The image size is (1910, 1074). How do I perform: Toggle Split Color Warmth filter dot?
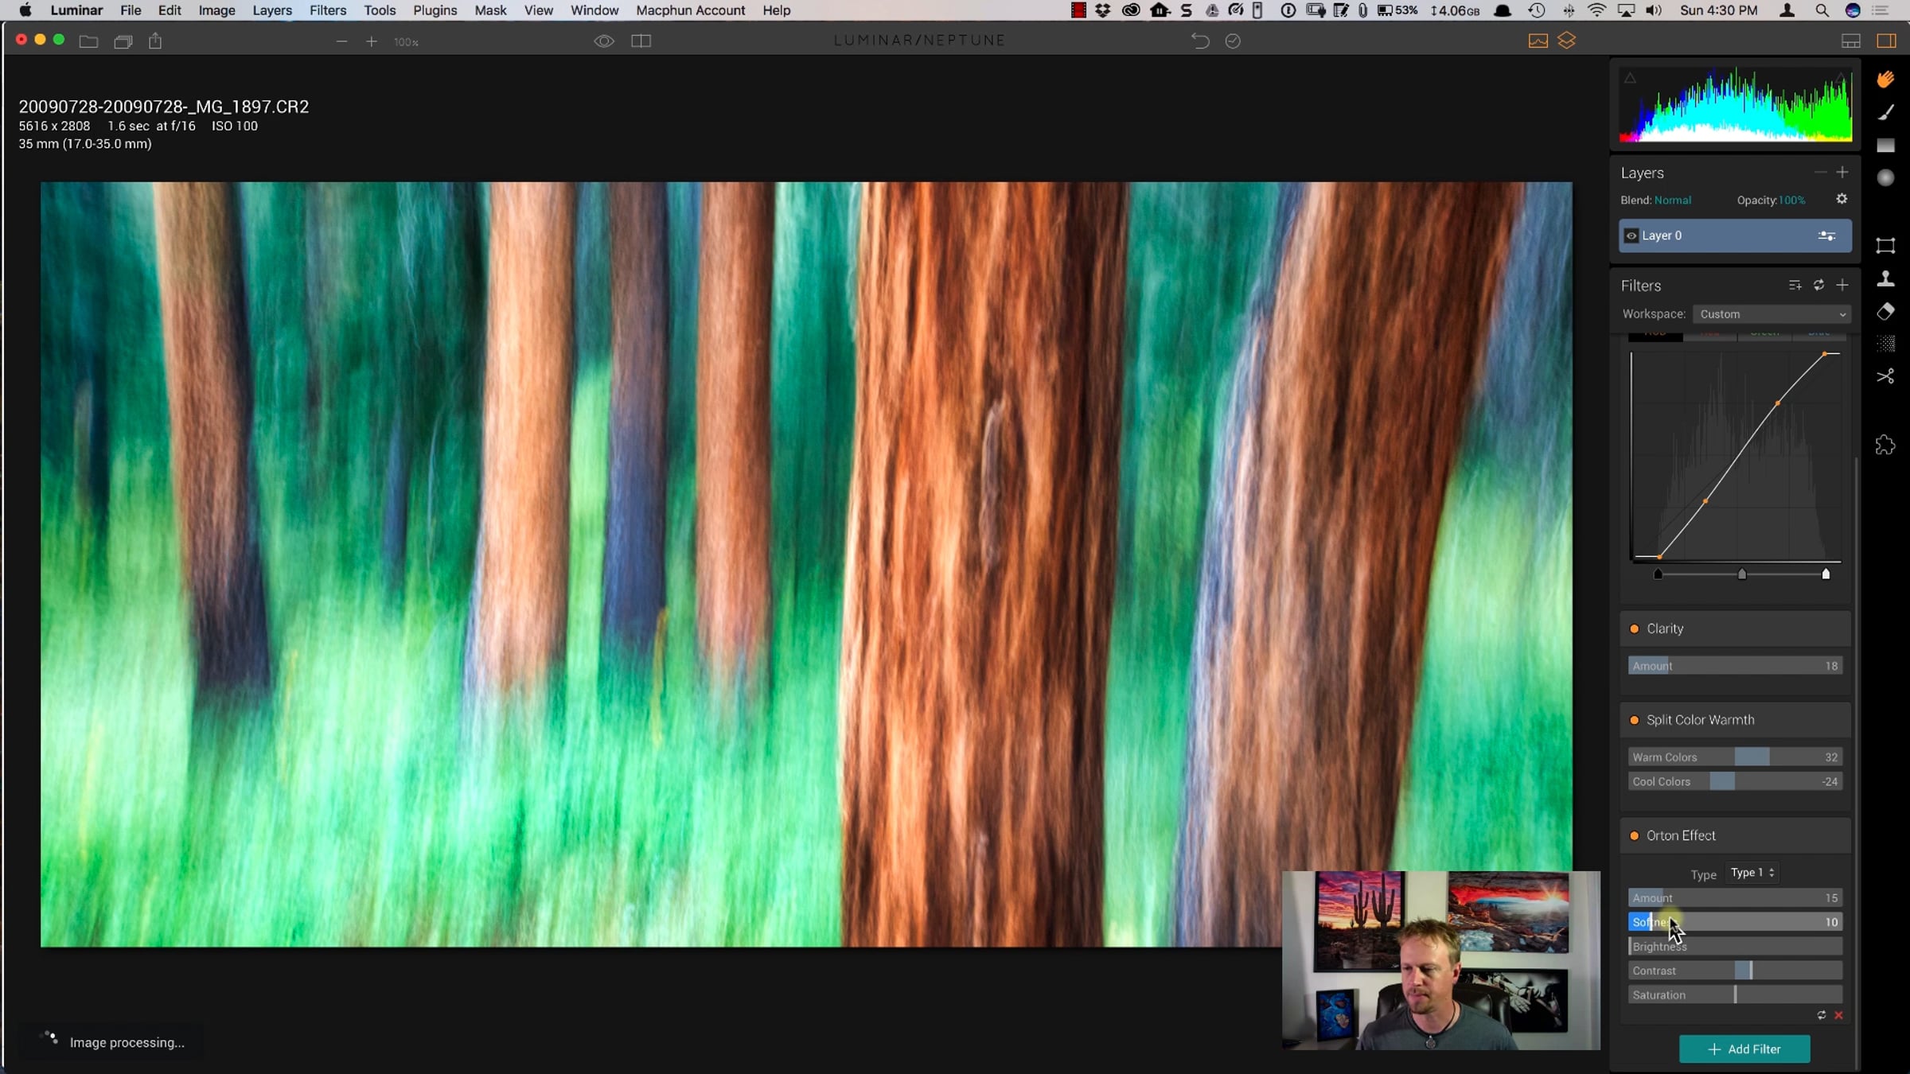(1634, 721)
